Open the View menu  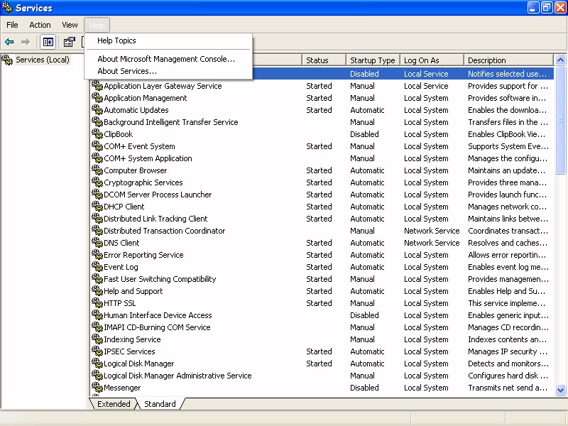pyautogui.click(x=70, y=25)
